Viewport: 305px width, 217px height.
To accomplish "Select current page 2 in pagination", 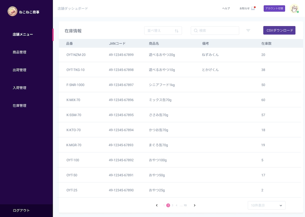I will [x=168, y=205].
